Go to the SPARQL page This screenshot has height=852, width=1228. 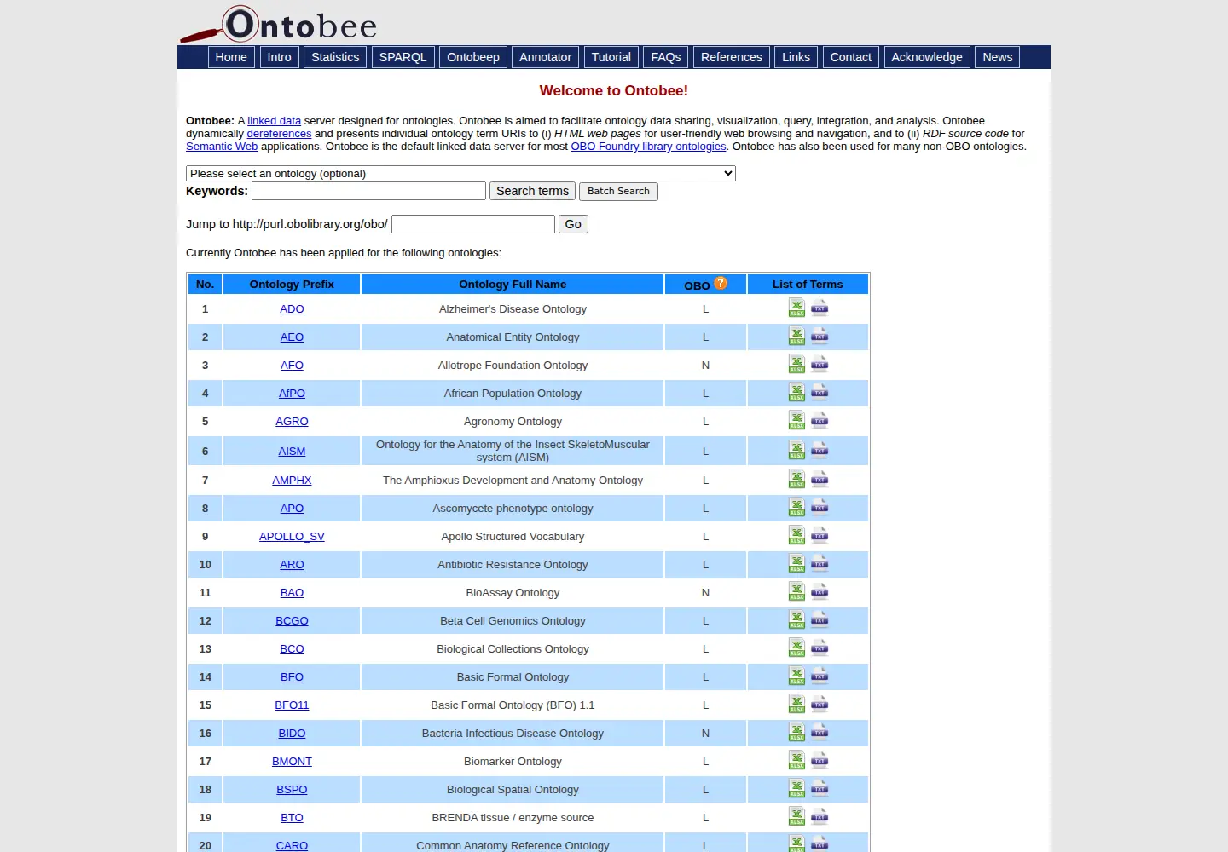(x=403, y=57)
